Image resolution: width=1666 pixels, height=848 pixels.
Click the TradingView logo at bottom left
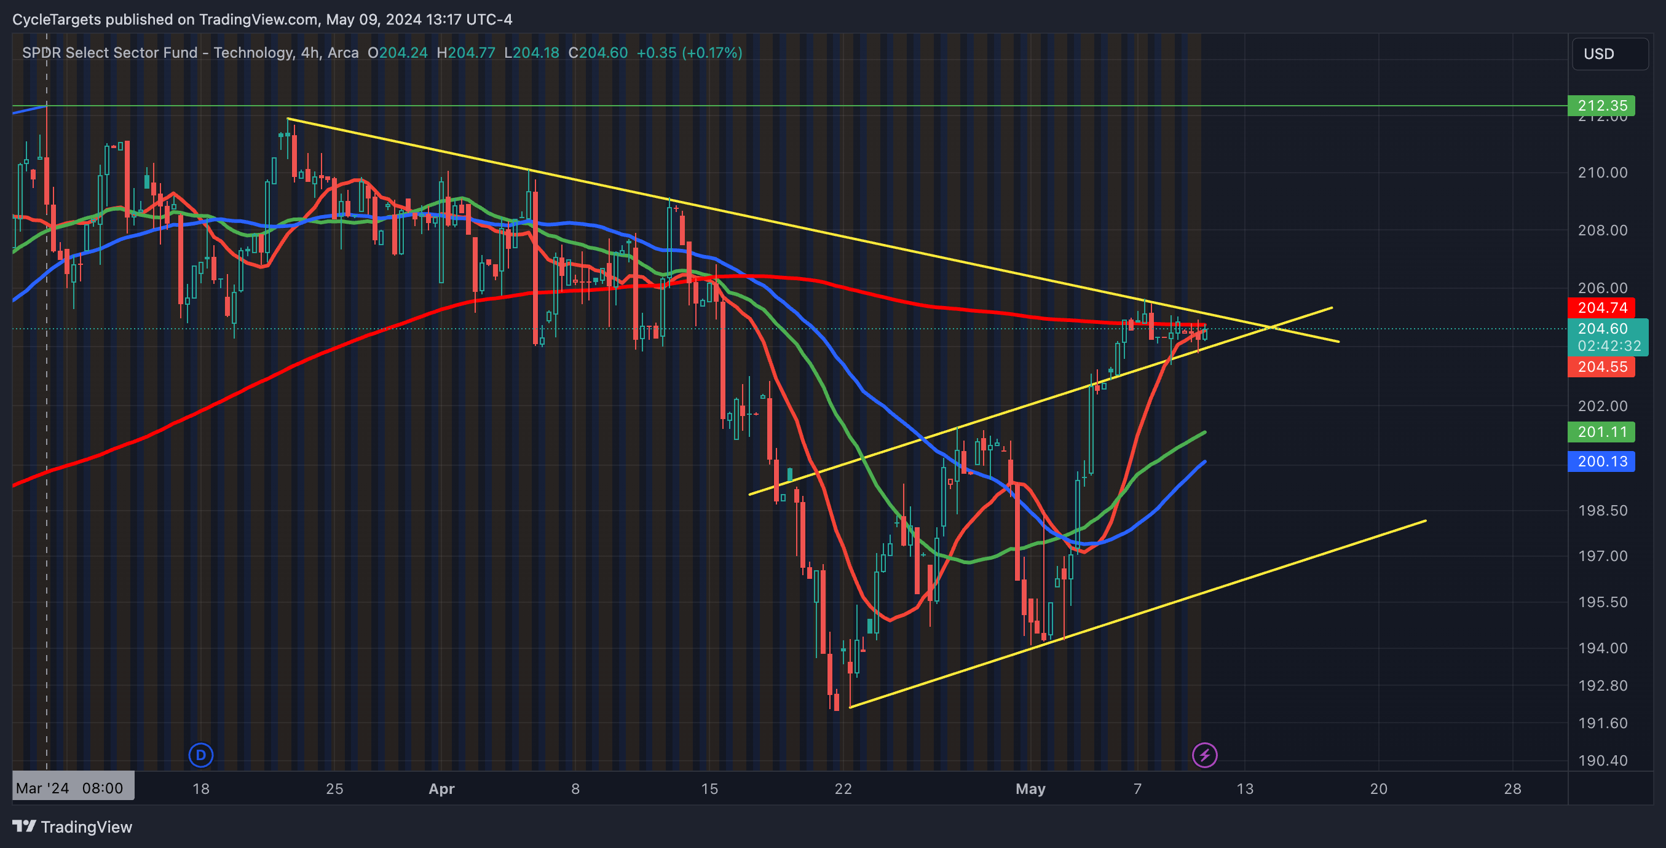point(73,826)
